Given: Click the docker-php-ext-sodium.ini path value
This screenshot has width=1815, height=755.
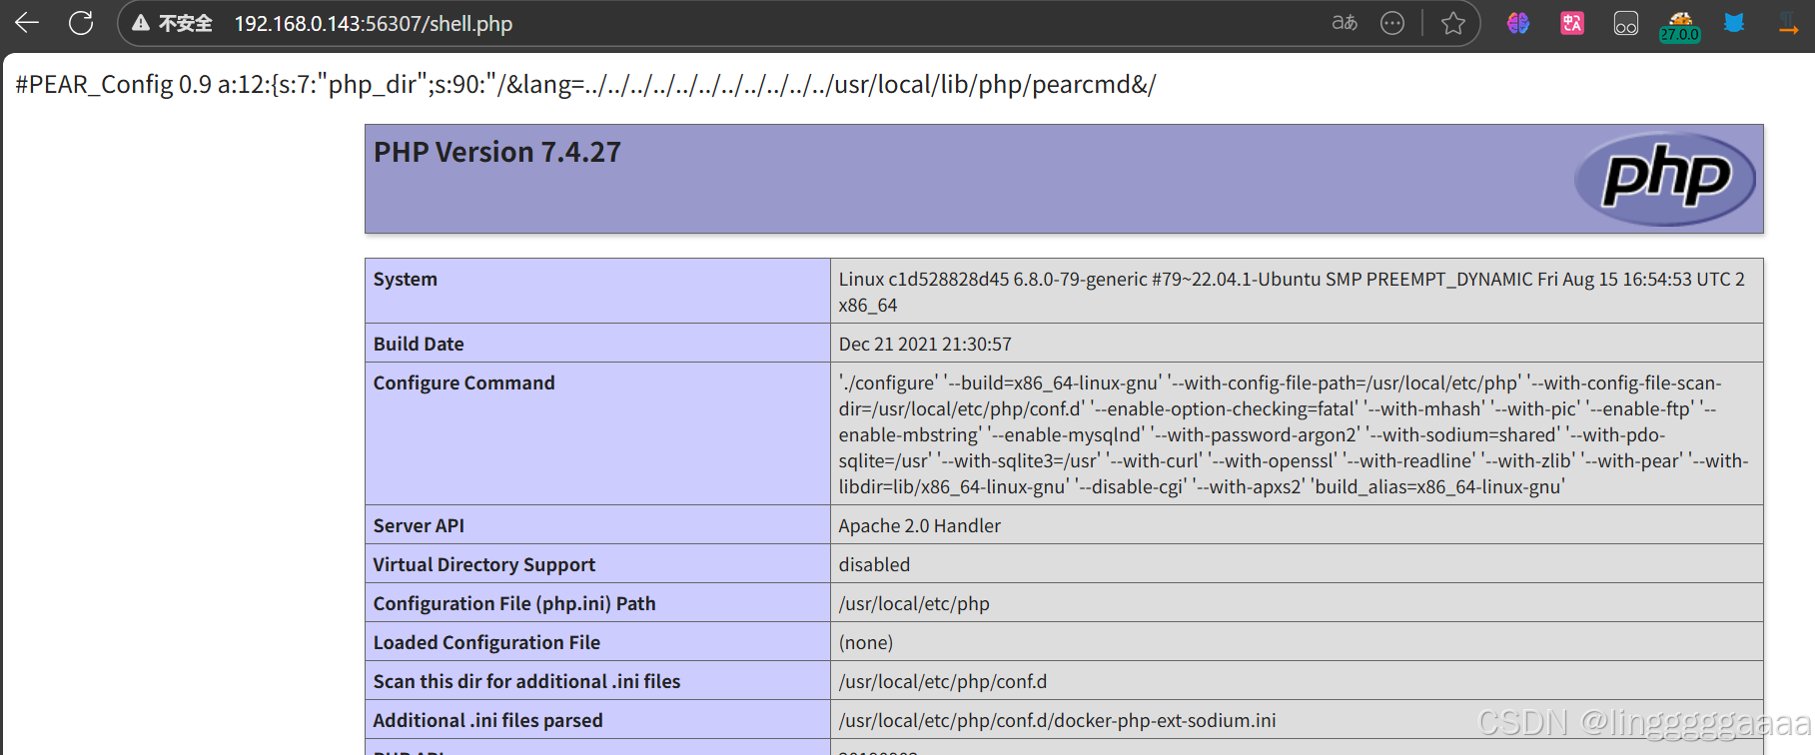Looking at the screenshot, I should tap(1058, 720).
